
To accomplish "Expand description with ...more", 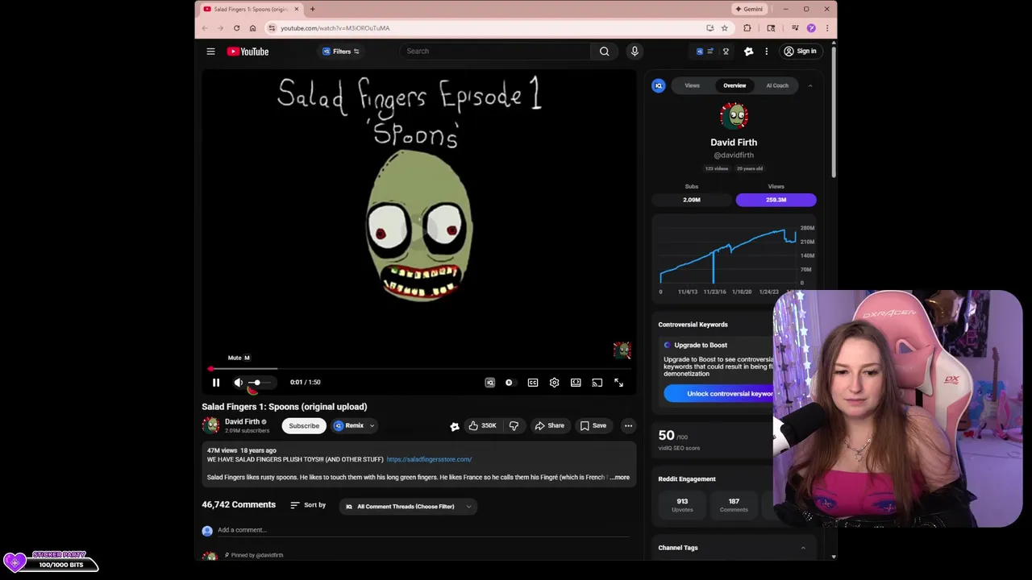I will point(619,477).
